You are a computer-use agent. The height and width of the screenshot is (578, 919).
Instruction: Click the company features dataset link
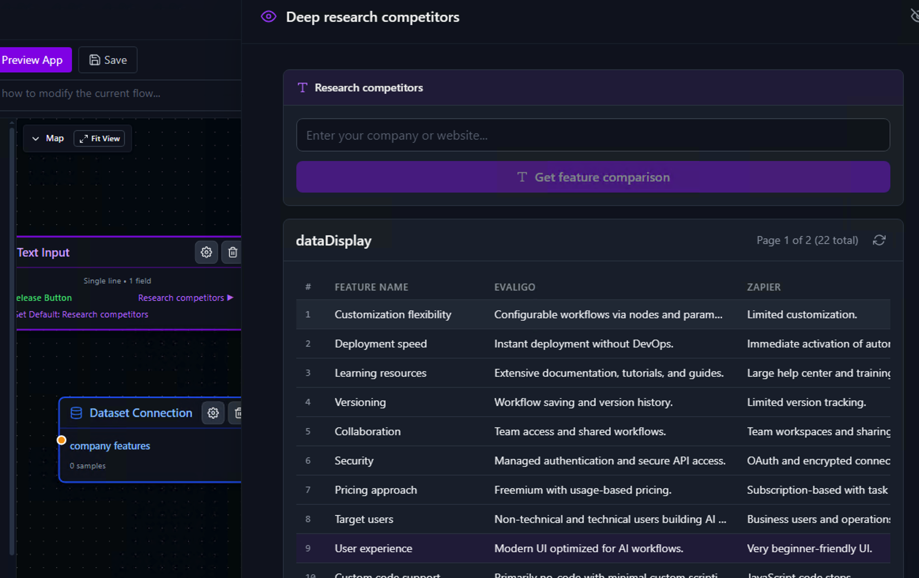pos(110,446)
